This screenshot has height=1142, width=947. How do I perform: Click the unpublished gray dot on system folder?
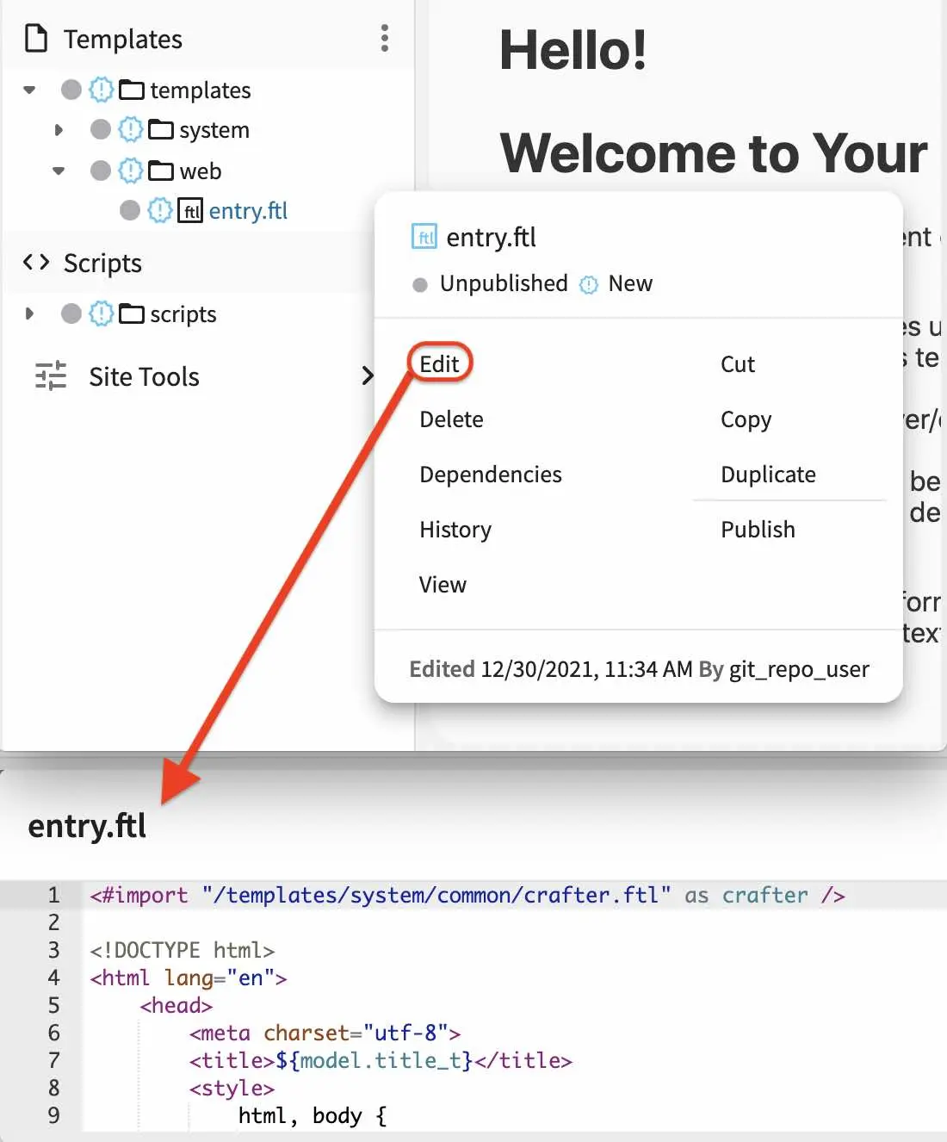click(x=101, y=130)
